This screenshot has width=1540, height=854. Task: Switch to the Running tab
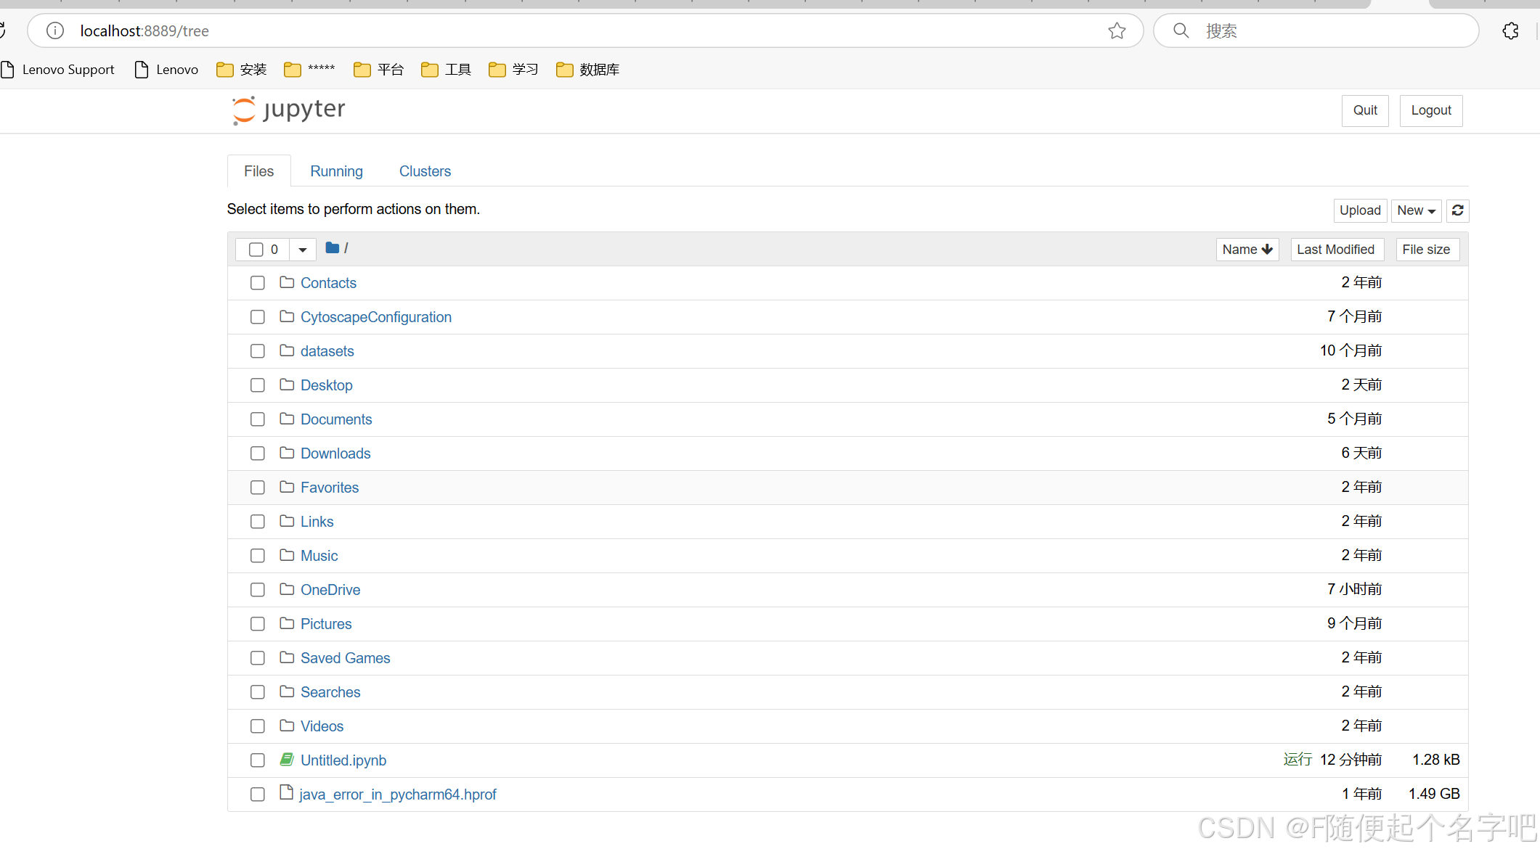point(336,171)
